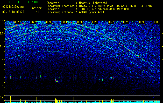Click the date stamp 02.12.18 03:20

[x=13, y=12]
